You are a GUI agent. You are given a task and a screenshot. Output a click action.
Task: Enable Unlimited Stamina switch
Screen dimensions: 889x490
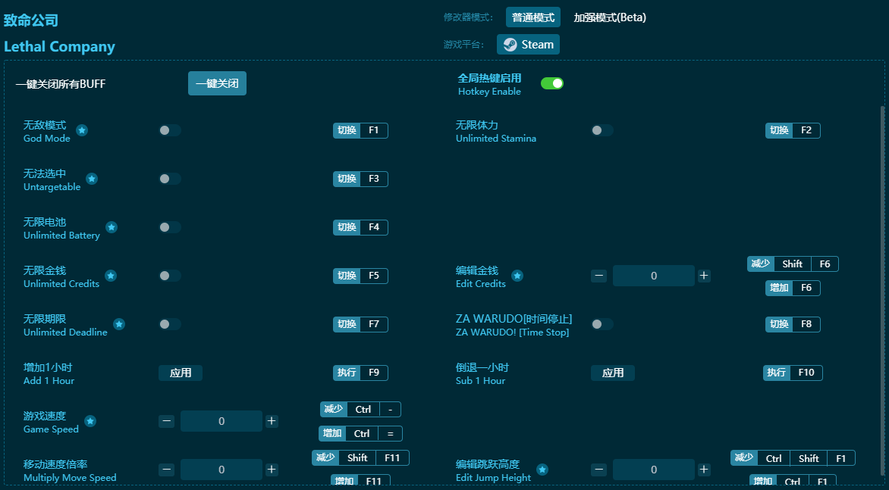tap(602, 131)
